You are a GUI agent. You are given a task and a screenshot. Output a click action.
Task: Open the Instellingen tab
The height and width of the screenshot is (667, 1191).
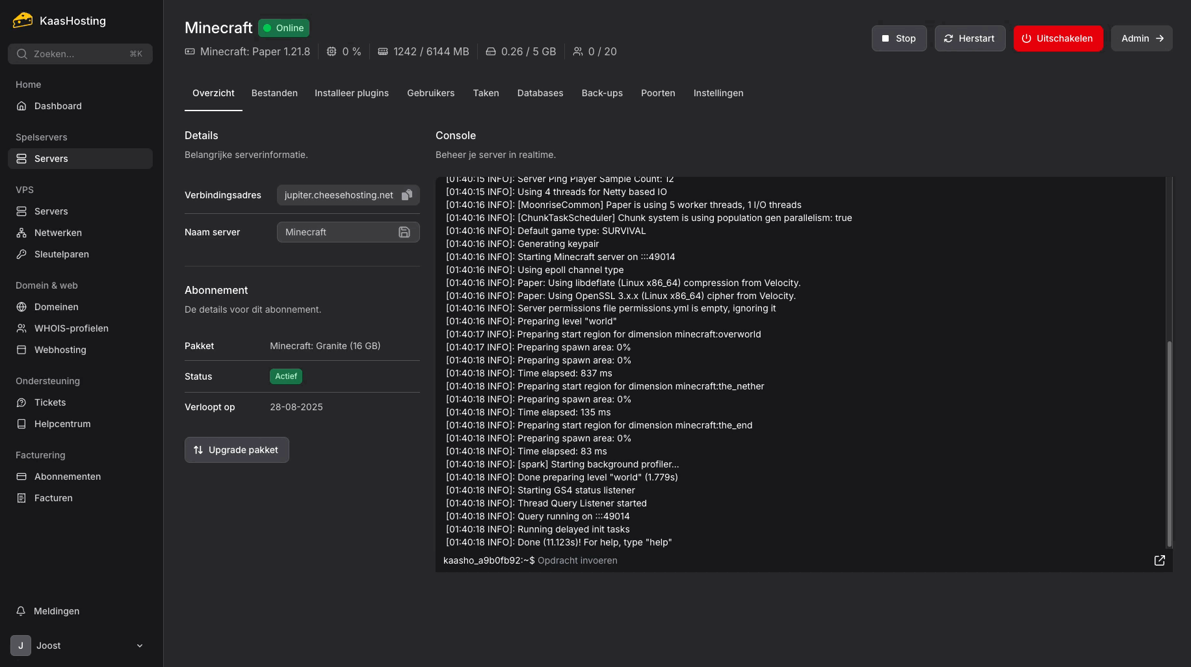pyautogui.click(x=718, y=93)
